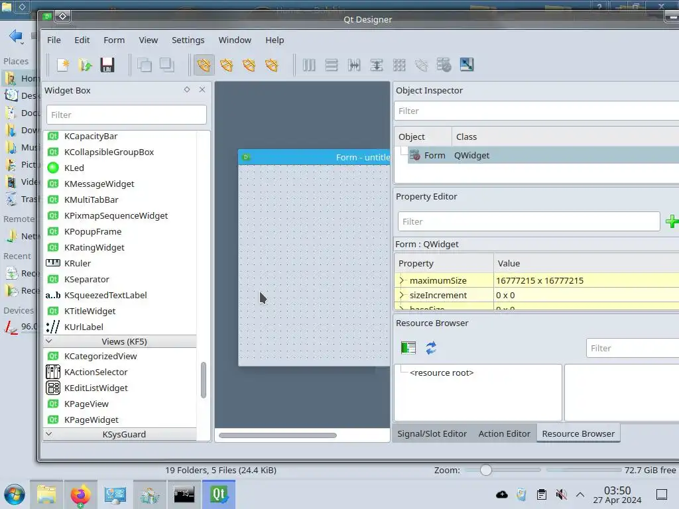This screenshot has height=509, width=679.
Task: Expand the maximumSize property
Action: [x=401, y=280]
